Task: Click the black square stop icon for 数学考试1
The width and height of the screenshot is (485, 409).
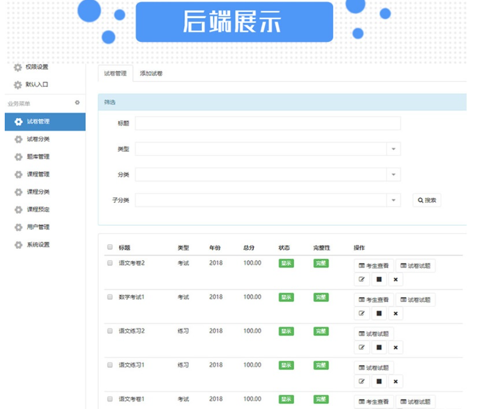Action: pyautogui.click(x=379, y=313)
